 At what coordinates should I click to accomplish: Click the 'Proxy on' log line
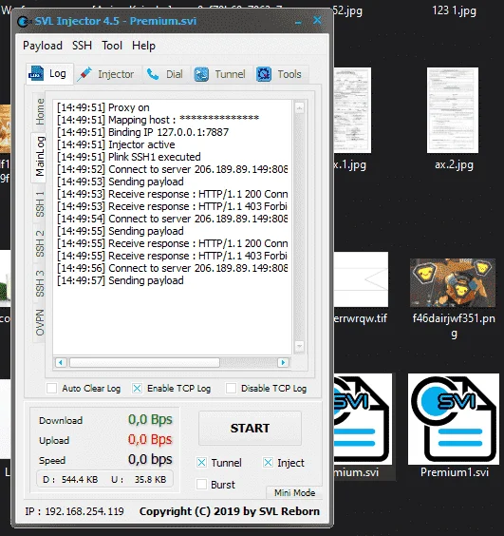pos(103,107)
